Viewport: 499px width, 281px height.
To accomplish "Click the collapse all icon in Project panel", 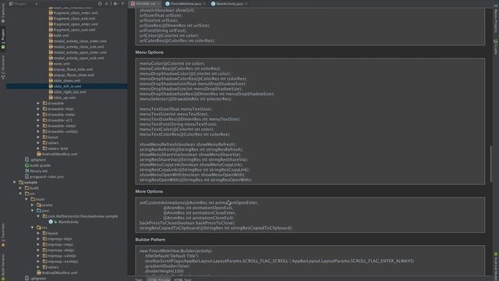I will [107, 3].
